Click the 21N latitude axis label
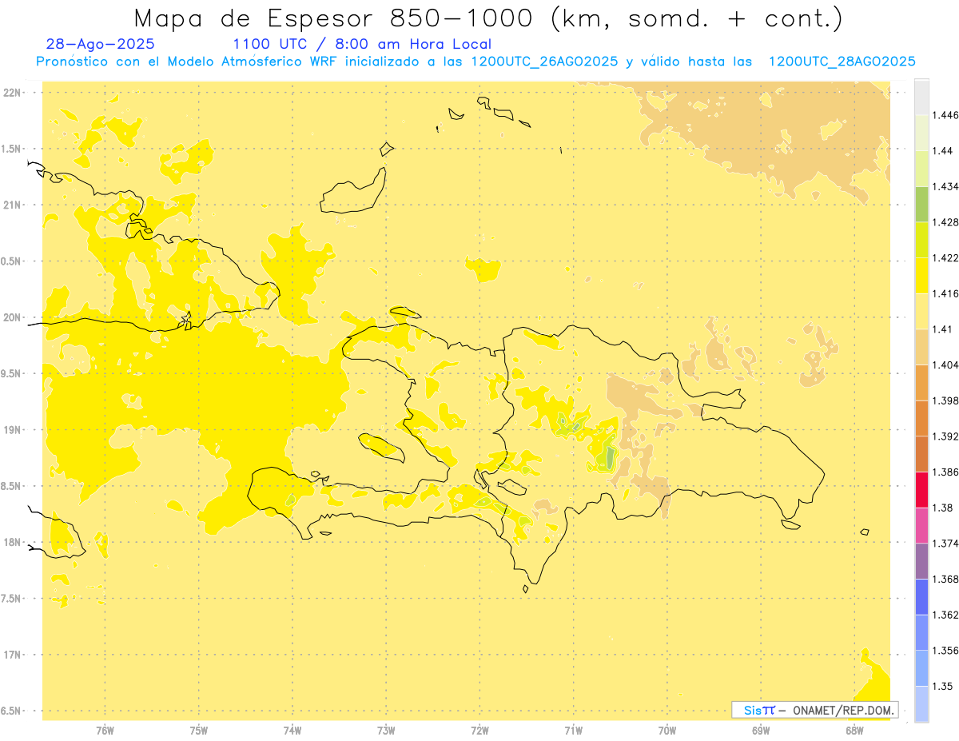The image size is (959, 741). (x=12, y=205)
